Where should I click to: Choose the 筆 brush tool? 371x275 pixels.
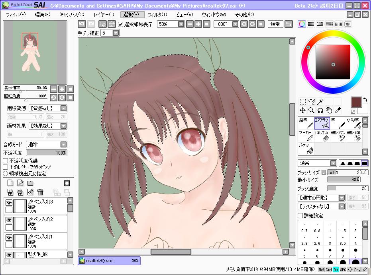(x=338, y=123)
